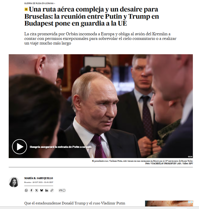This screenshot has width=199, height=209.
Task: Click the yellow subscriber E badge
Action: [x=26, y=9]
